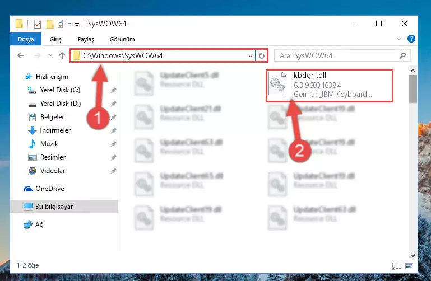
Task: Switch to the Giriş ribbon tab
Action: [55, 39]
